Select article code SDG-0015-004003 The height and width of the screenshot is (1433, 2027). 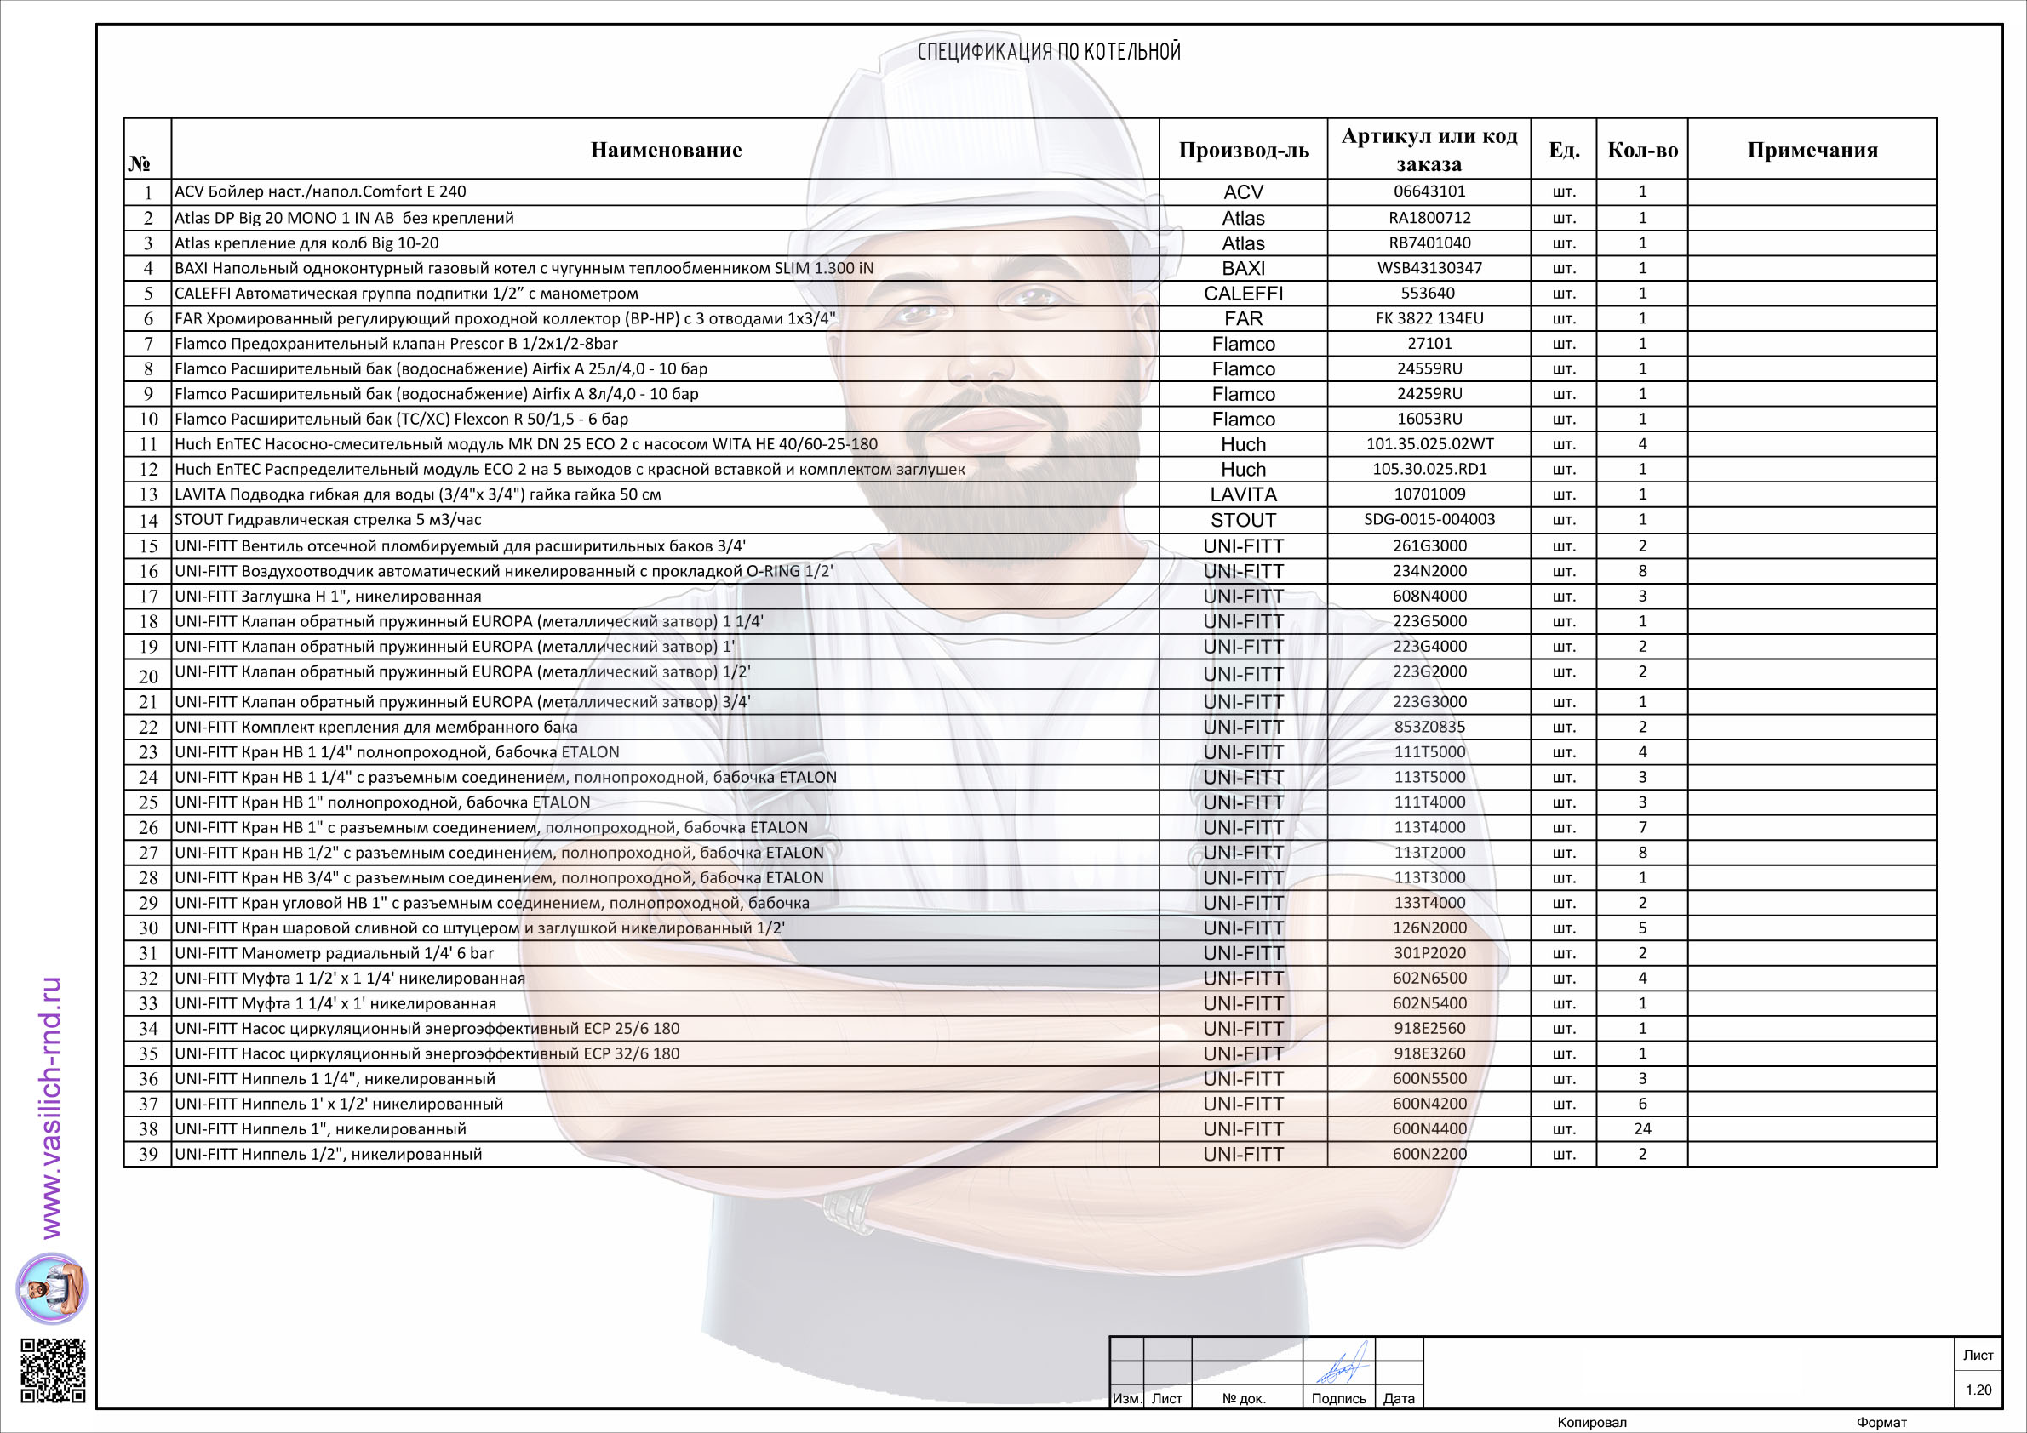(x=1429, y=520)
